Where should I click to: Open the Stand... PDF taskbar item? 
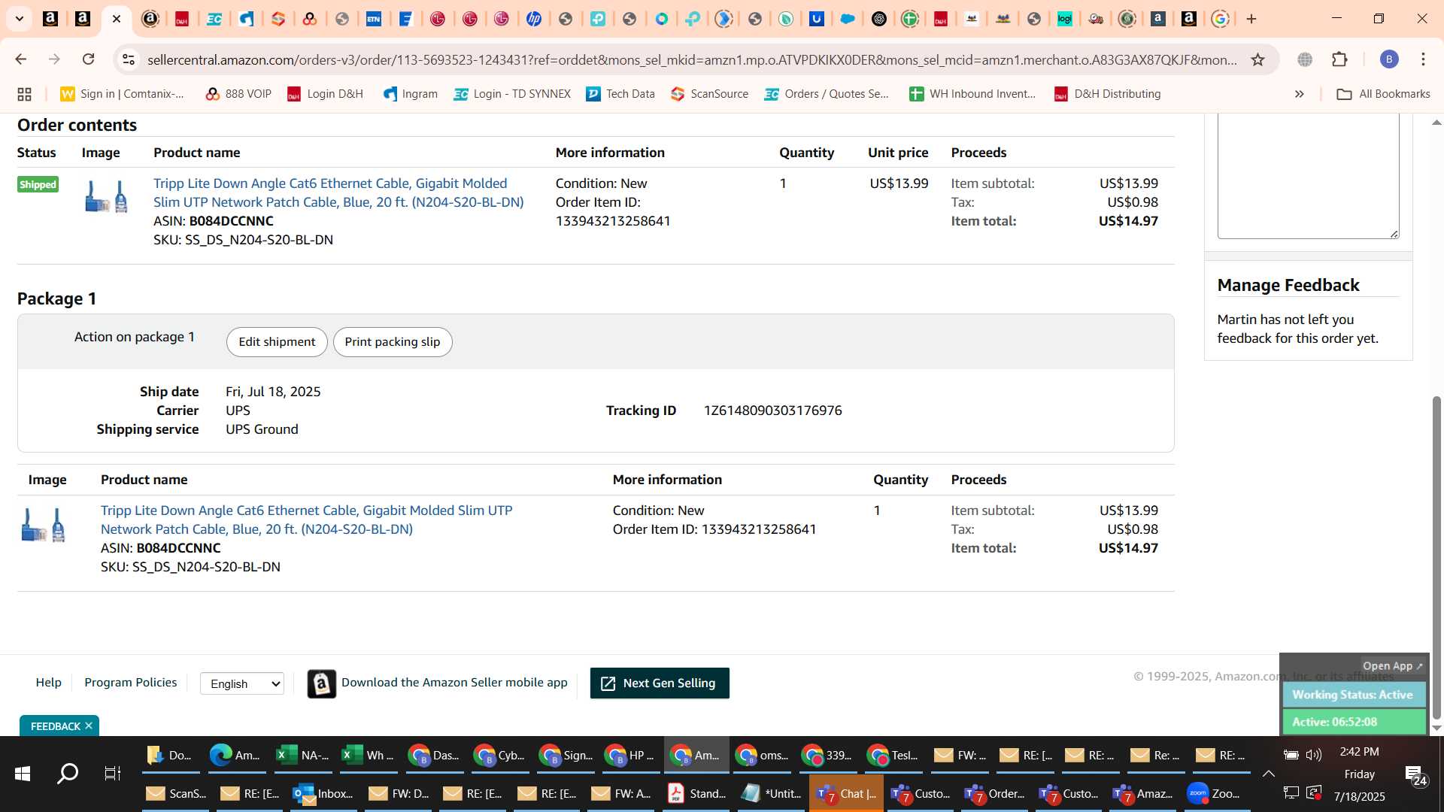pos(697,794)
